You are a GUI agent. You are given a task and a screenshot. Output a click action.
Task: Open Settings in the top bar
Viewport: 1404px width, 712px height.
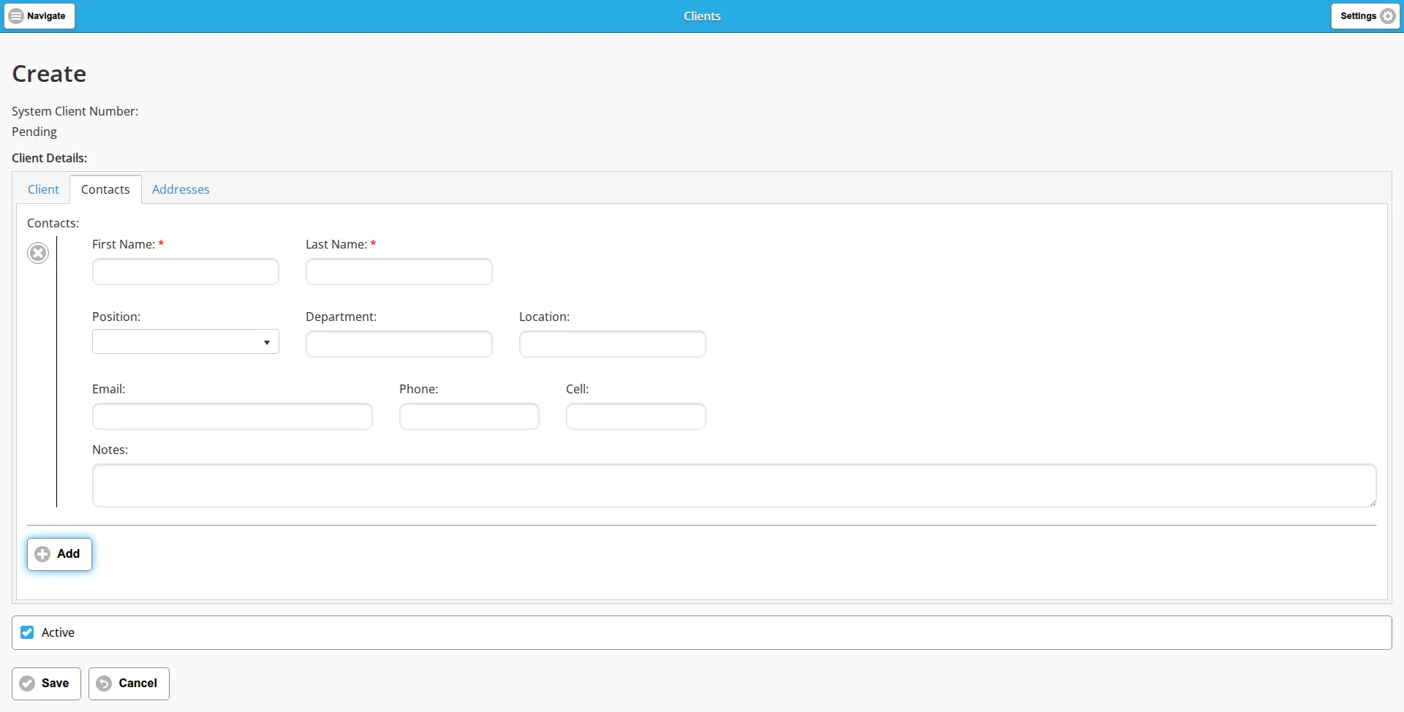tap(1365, 16)
